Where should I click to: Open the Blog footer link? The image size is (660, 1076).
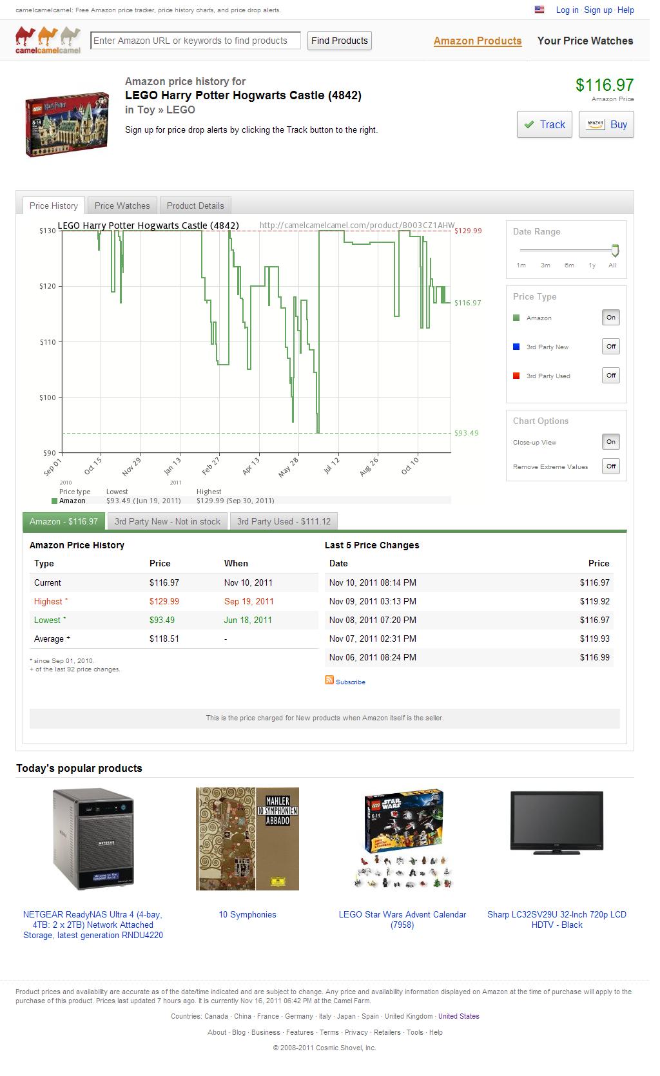(x=238, y=1032)
